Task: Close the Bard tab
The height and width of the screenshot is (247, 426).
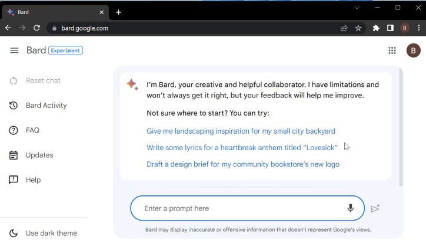Action: 102,12
